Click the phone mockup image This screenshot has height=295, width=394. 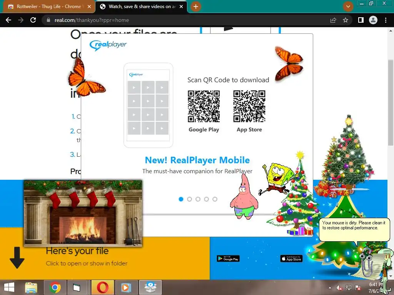148,105
